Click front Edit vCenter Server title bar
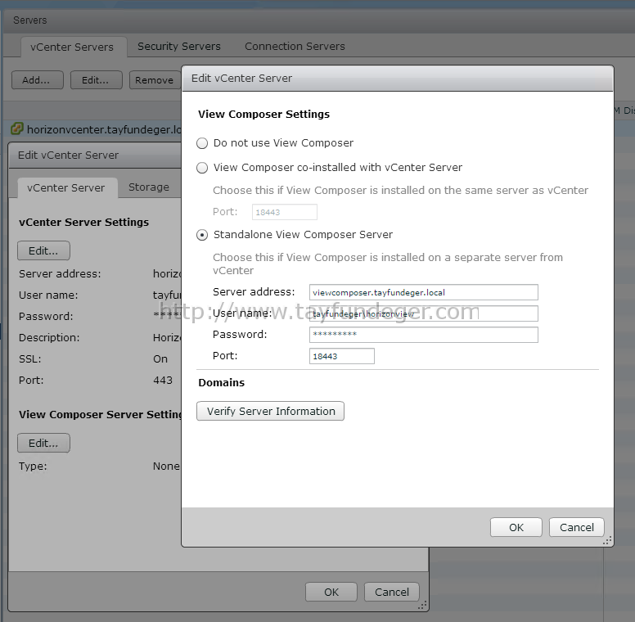 398,78
